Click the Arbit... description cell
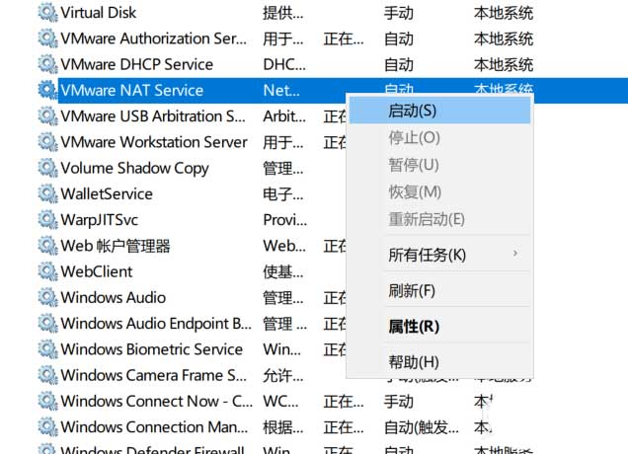Image resolution: width=628 pixels, height=454 pixels. click(x=284, y=116)
